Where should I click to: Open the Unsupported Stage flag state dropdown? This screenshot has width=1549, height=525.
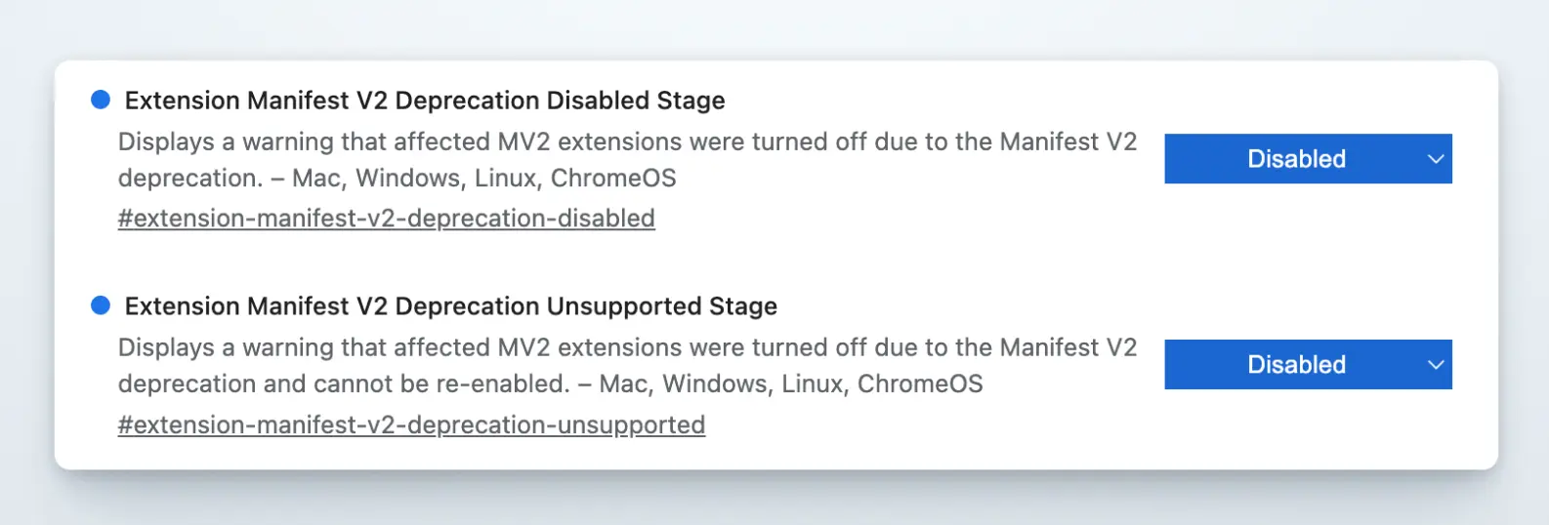pos(1307,365)
